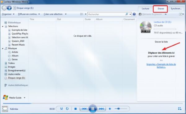Sort by the Titre column header

tap(32, 19)
